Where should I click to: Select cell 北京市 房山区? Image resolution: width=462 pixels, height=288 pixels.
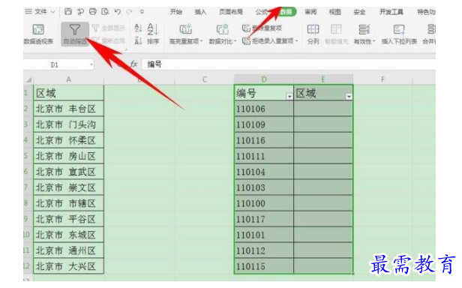(x=69, y=156)
